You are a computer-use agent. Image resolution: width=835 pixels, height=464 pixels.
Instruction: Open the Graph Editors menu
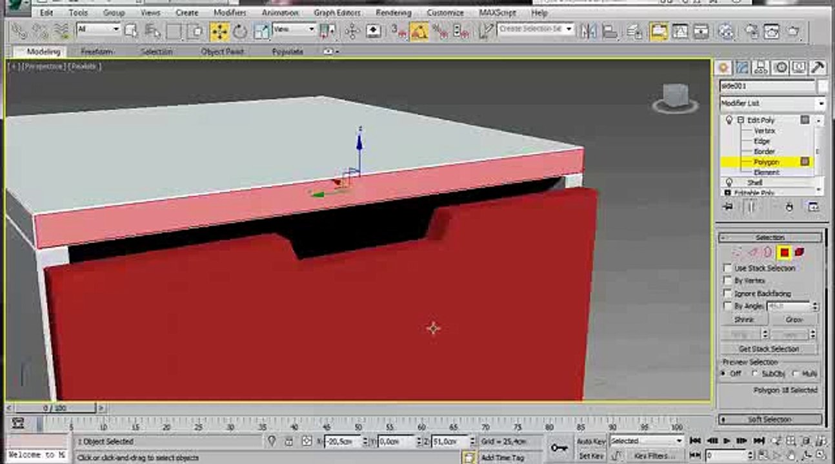coord(337,13)
